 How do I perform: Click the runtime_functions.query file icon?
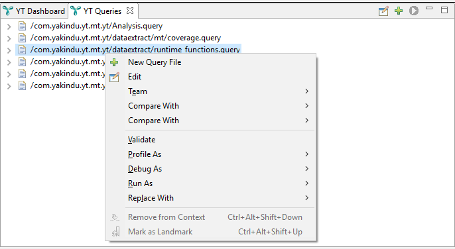pyautogui.click(x=22, y=50)
